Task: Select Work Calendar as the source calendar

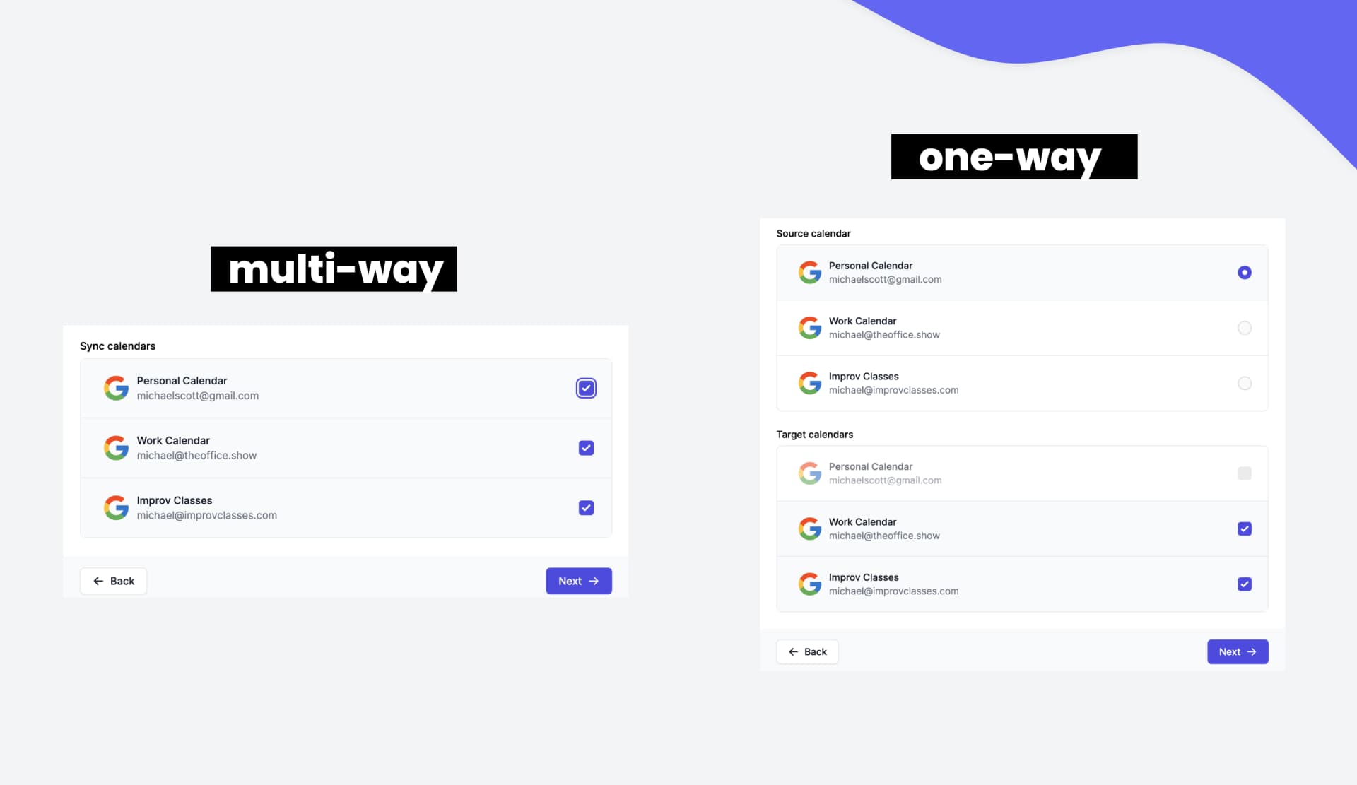Action: [x=1244, y=327]
